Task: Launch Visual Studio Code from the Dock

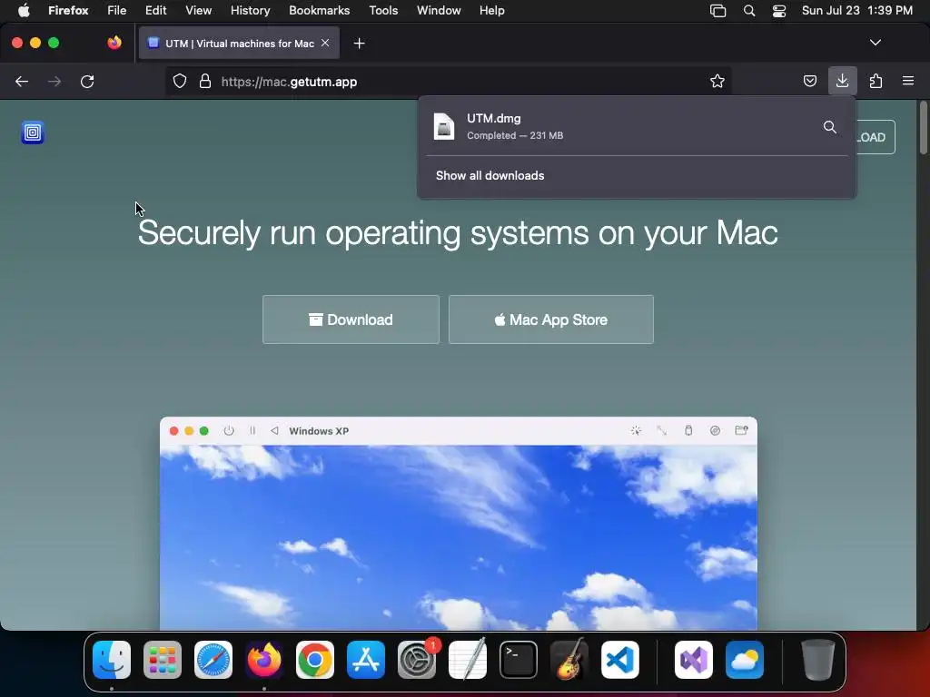Action: tap(619, 660)
